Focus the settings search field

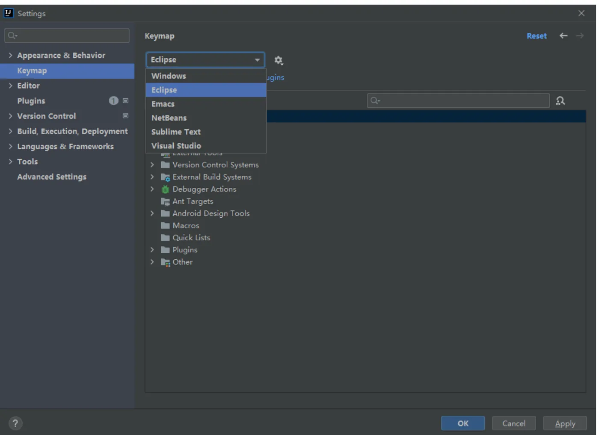[x=67, y=36]
